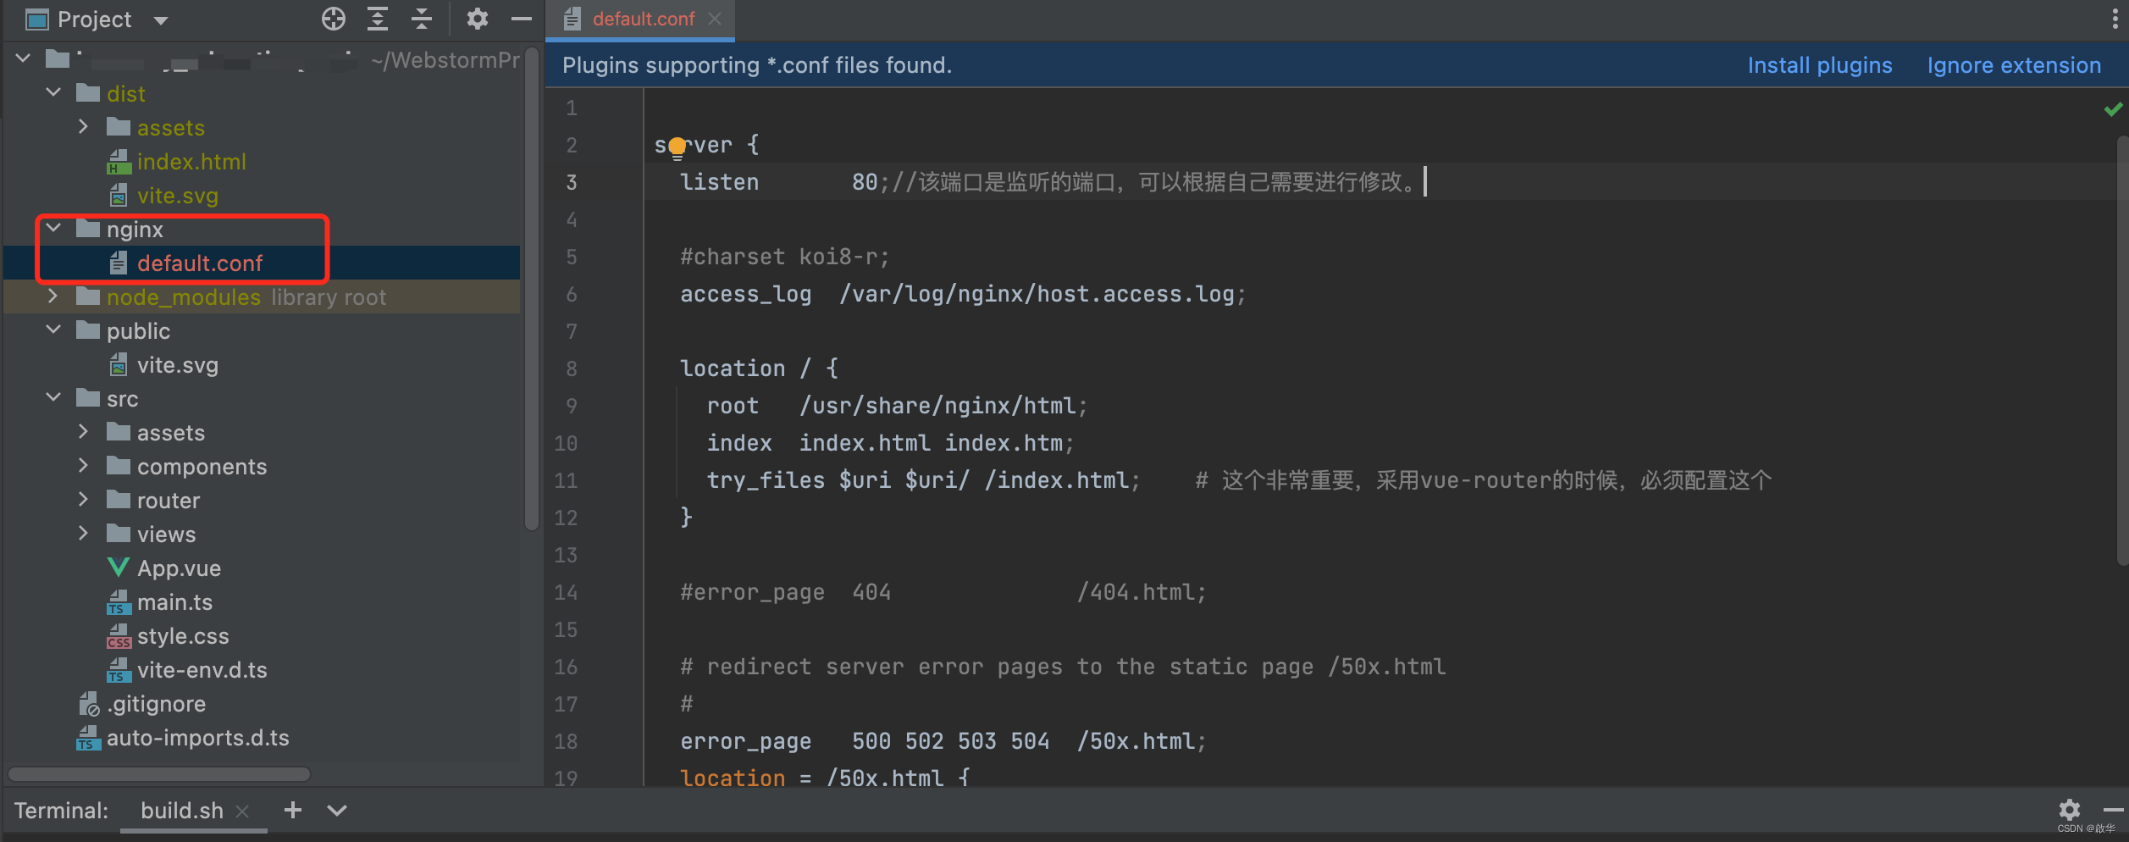
Task: Open Terminal settings gear icon
Action: point(2070,809)
